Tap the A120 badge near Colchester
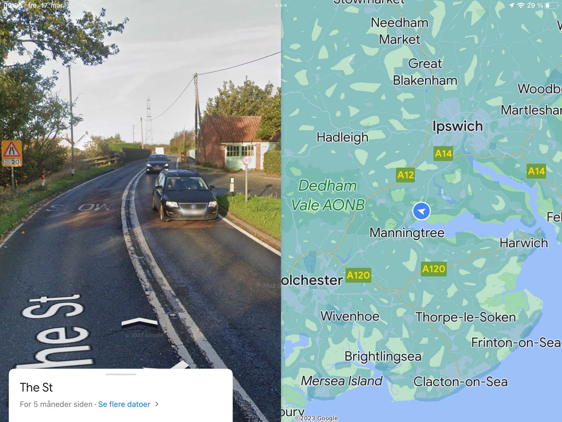 coord(358,275)
